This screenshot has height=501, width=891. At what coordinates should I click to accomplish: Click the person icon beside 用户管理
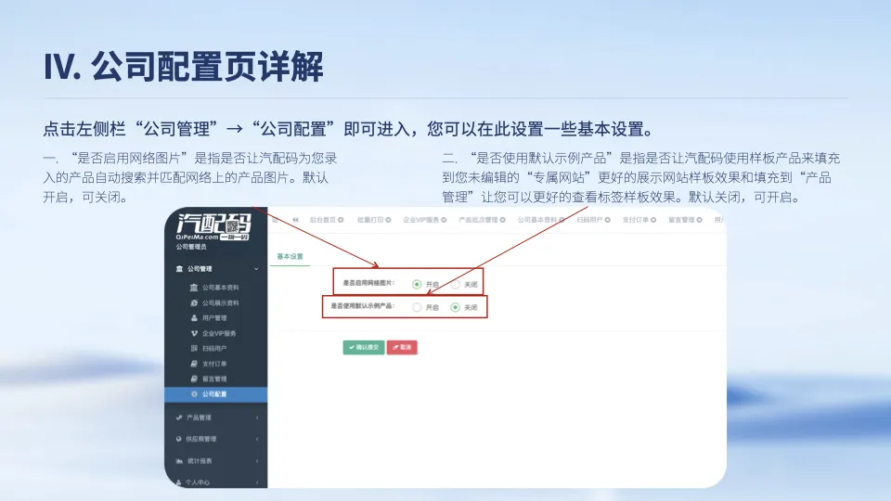point(194,318)
